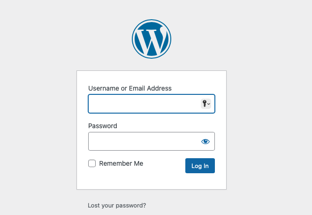Tick the box next to Remember Me

[92, 163]
